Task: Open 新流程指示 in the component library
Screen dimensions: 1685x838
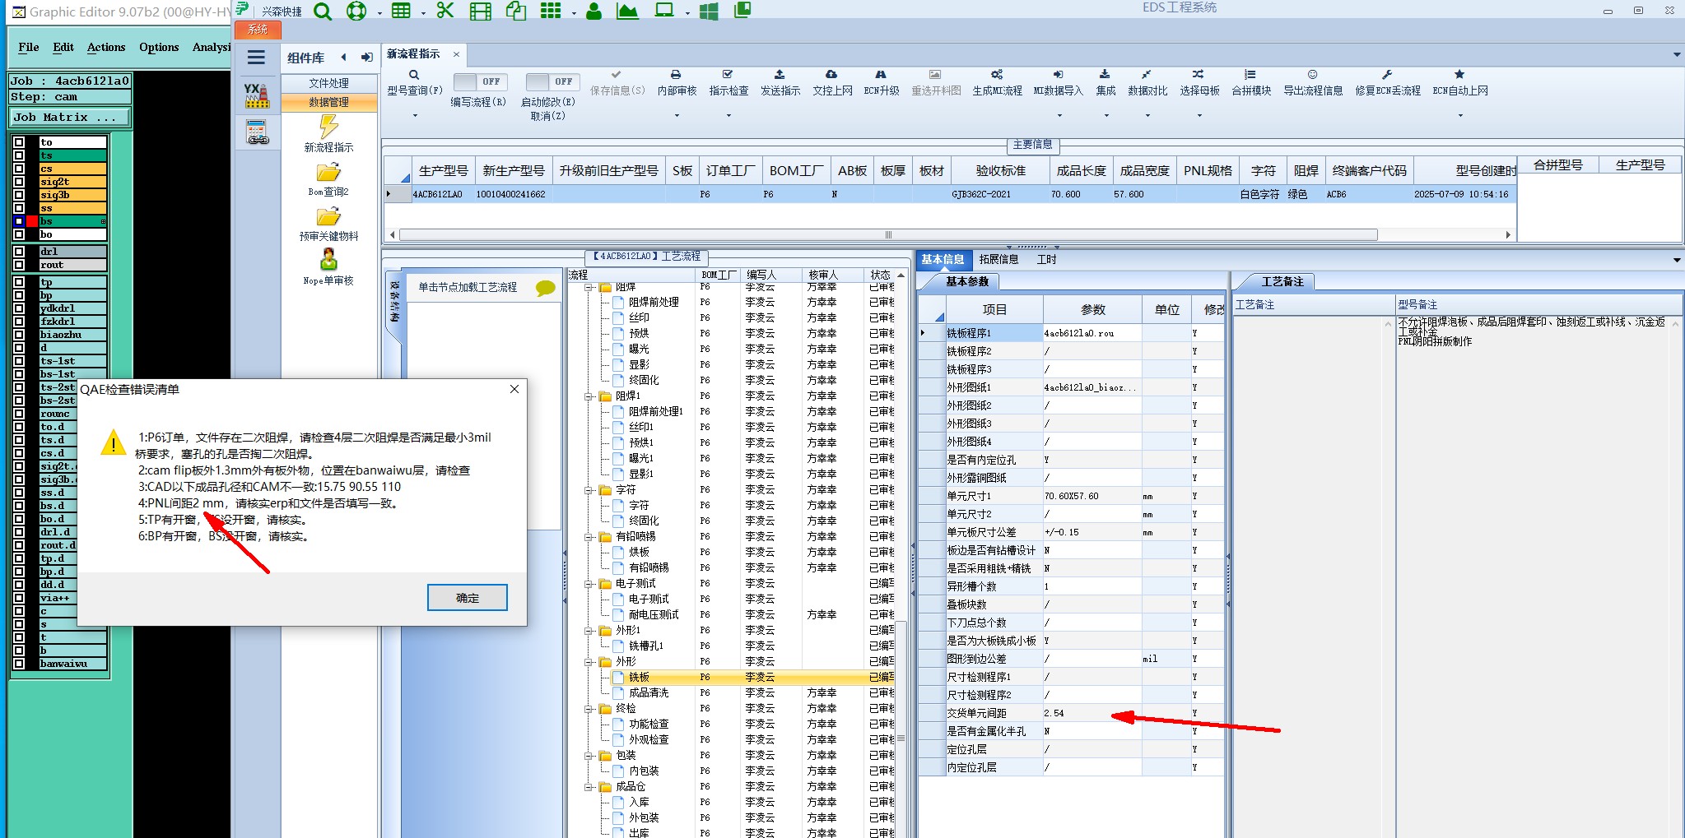Action: [328, 134]
